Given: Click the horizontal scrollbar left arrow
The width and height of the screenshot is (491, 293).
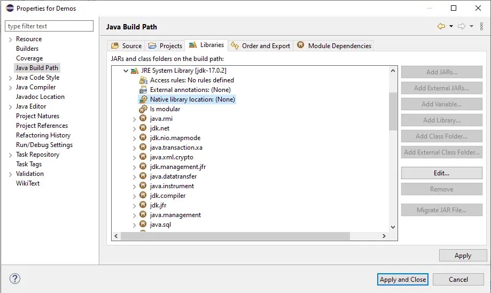Looking at the screenshot, I should (x=116, y=236).
